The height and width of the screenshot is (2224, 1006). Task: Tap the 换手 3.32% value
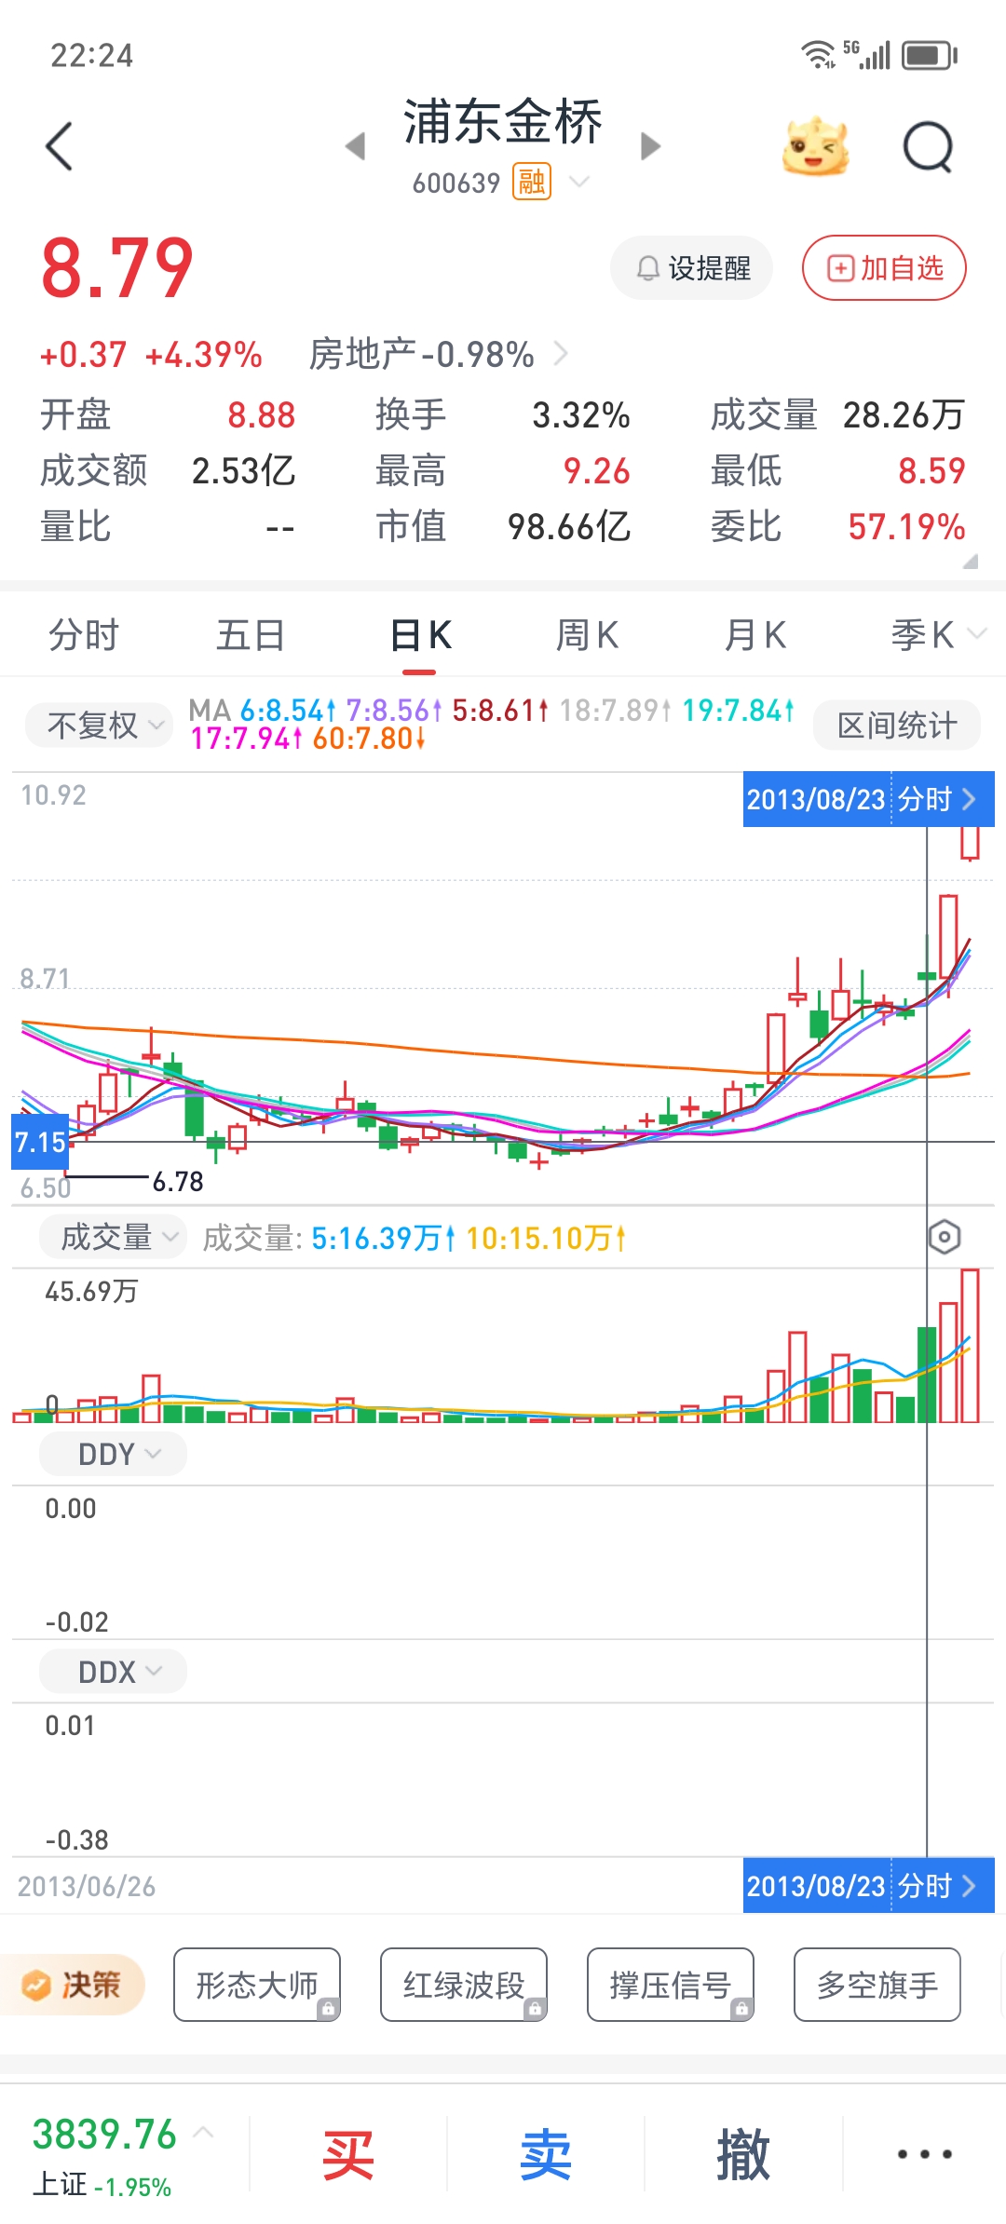(x=581, y=415)
